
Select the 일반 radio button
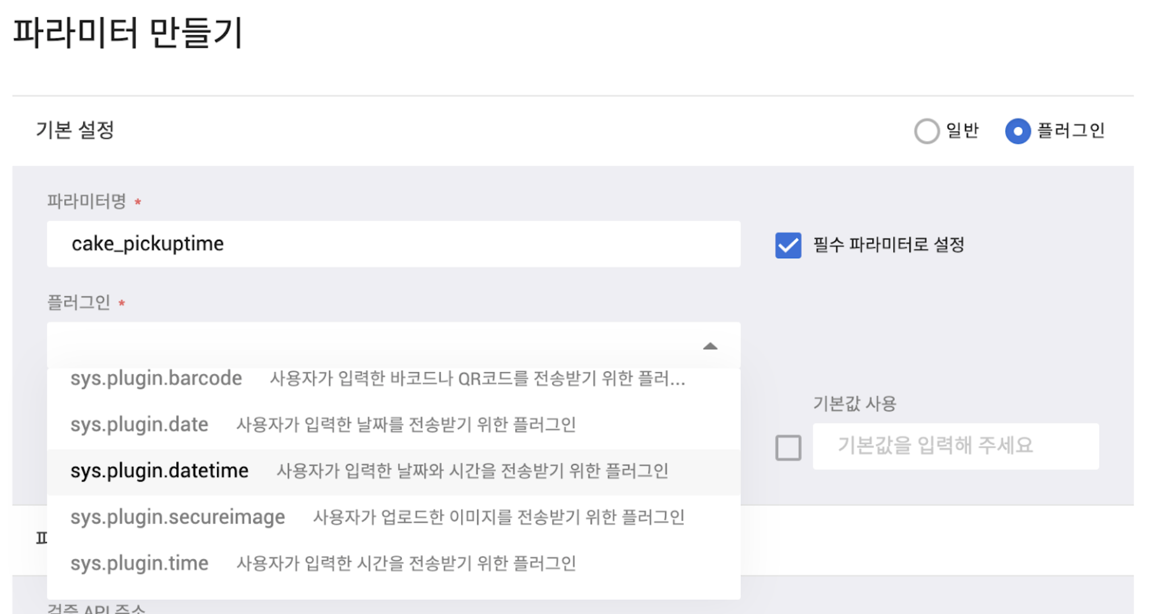click(926, 131)
